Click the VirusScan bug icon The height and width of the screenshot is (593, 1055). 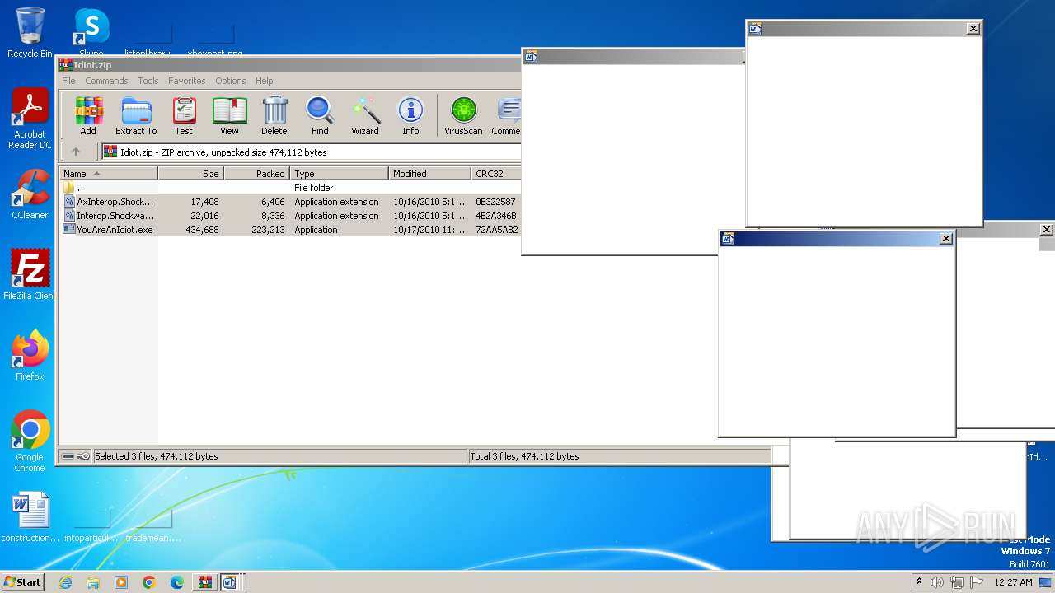click(x=463, y=115)
